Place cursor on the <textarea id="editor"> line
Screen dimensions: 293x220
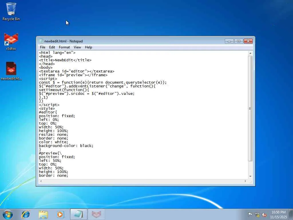coord(77,71)
